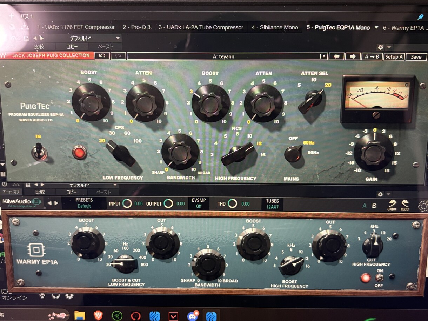Viewport: 428px width, 321px height.
Task: Click the Kiive THD knob
Action: pos(232,203)
